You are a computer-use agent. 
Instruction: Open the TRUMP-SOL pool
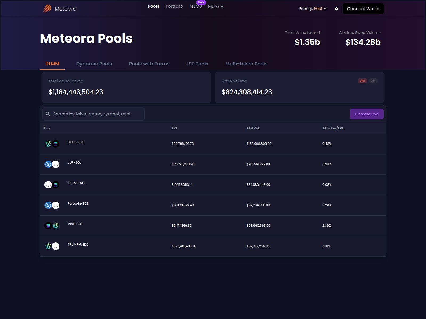point(77,183)
